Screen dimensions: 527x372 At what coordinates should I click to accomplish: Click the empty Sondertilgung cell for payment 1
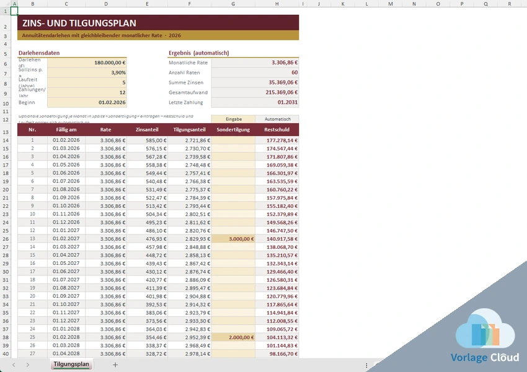point(233,141)
